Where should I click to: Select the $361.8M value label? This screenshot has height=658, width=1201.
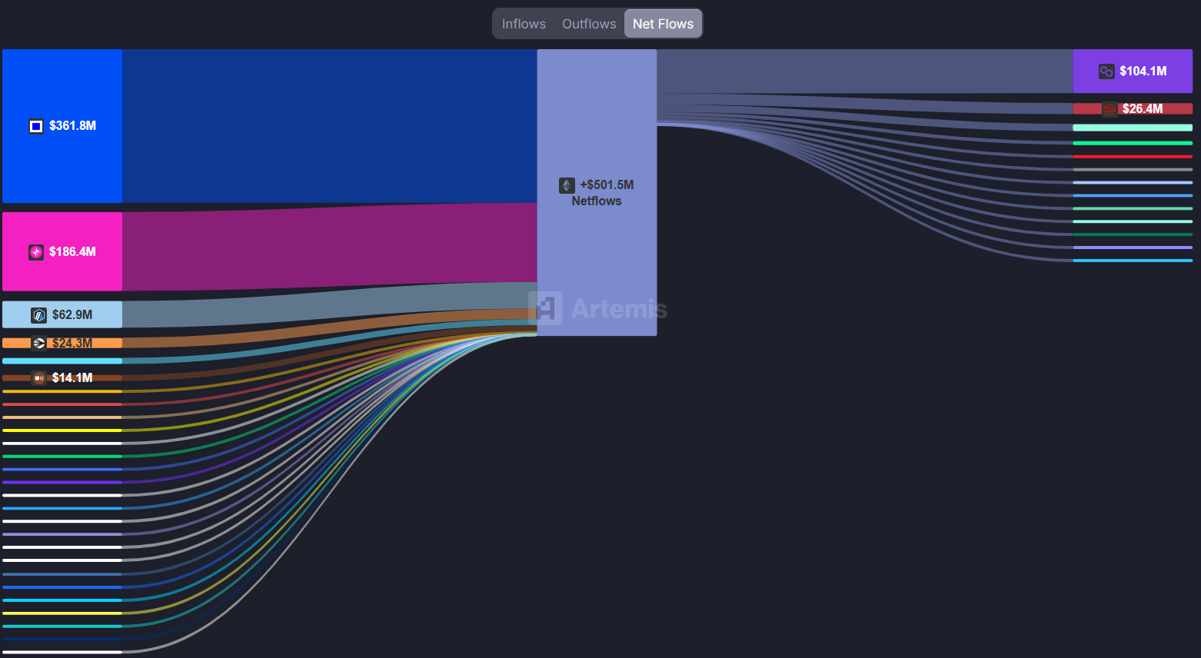[72, 126]
